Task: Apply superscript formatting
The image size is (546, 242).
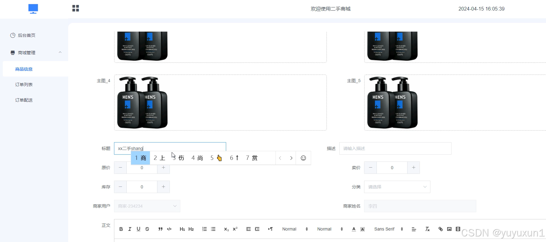Action: pos(235,229)
